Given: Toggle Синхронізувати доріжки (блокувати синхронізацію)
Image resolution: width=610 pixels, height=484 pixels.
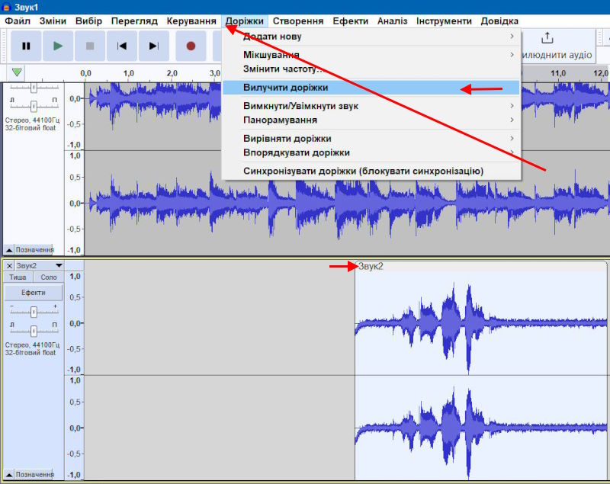Looking at the screenshot, I should coord(364,171).
